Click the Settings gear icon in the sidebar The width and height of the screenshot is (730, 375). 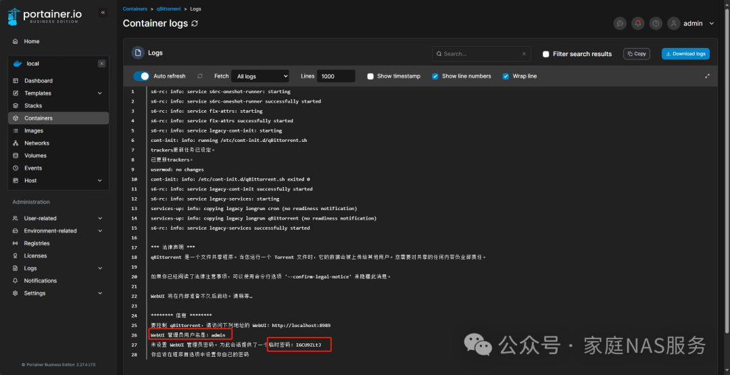(x=15, y=293)
